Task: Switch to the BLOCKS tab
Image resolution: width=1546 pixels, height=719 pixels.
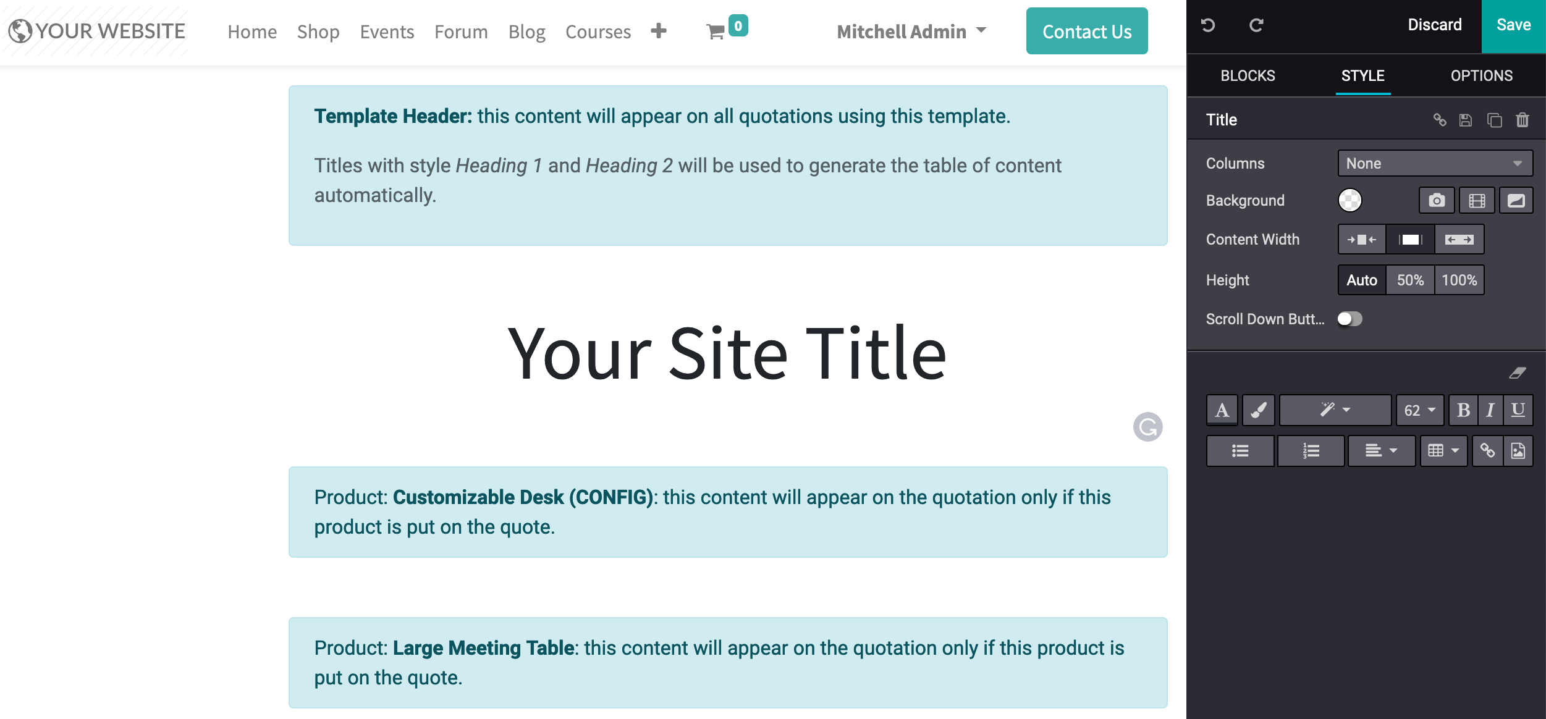Action: pos(1248,75)
